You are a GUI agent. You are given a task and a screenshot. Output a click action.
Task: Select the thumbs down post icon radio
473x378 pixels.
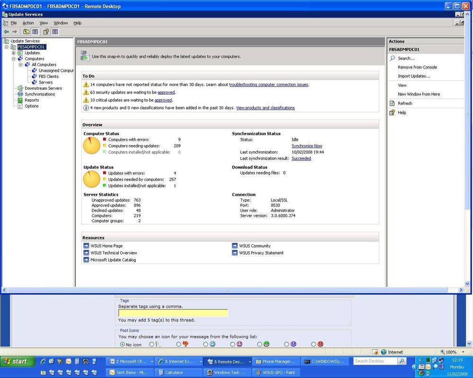179,344
